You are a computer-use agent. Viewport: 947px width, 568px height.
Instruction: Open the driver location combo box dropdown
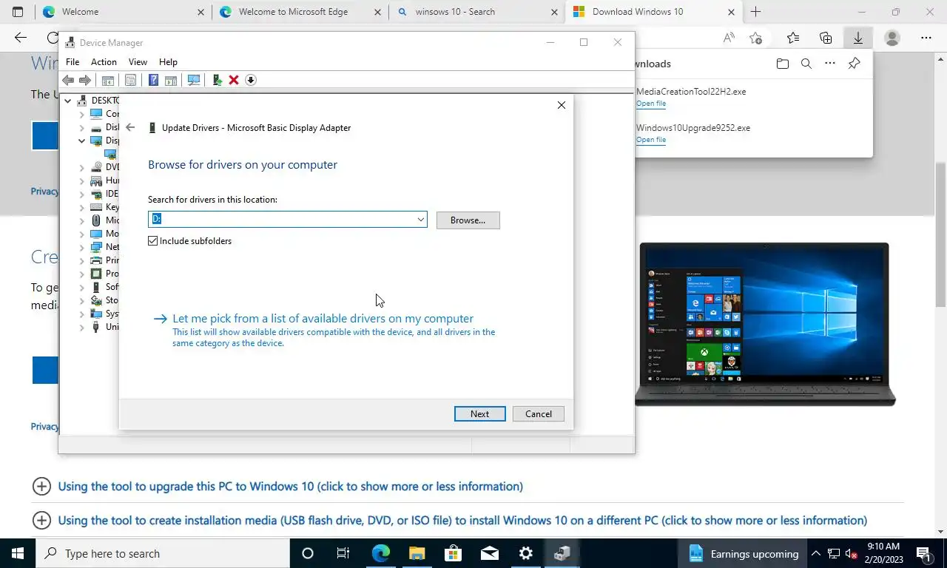(x=420, y=220)
